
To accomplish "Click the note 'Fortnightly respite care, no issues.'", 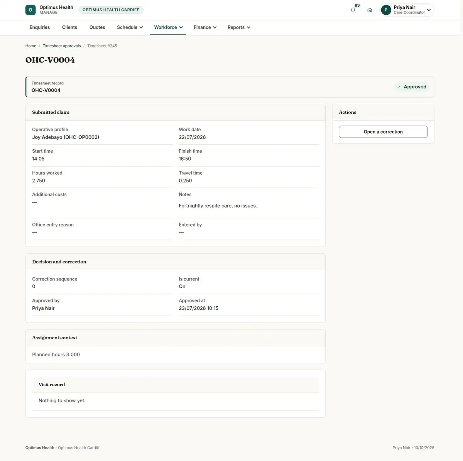I will pos(218,206).
